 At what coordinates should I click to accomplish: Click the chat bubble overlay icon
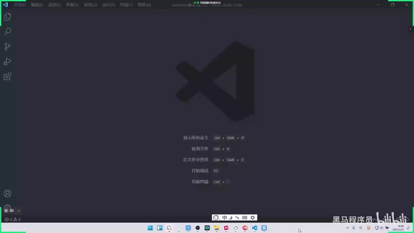(12, 211)
